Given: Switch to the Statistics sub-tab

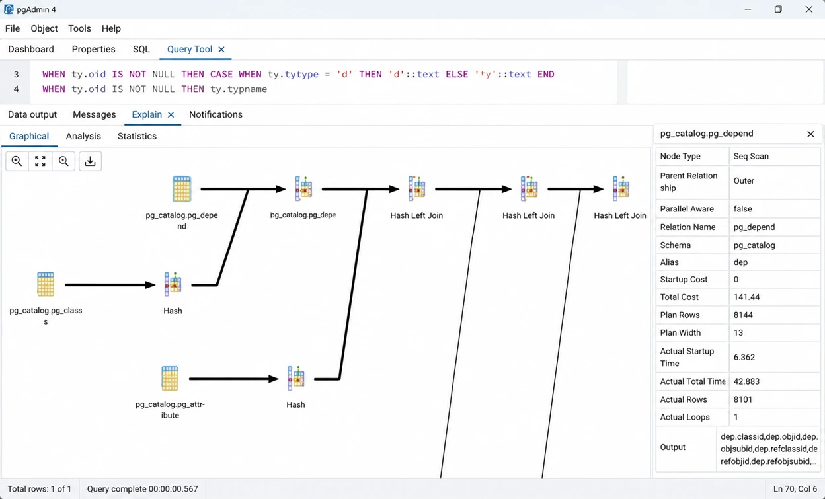Looking at the screenshot, I should click(x=137, y=136).
